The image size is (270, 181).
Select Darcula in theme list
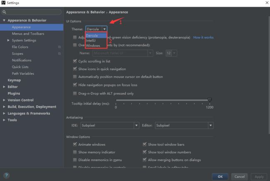tap(96, 35)
